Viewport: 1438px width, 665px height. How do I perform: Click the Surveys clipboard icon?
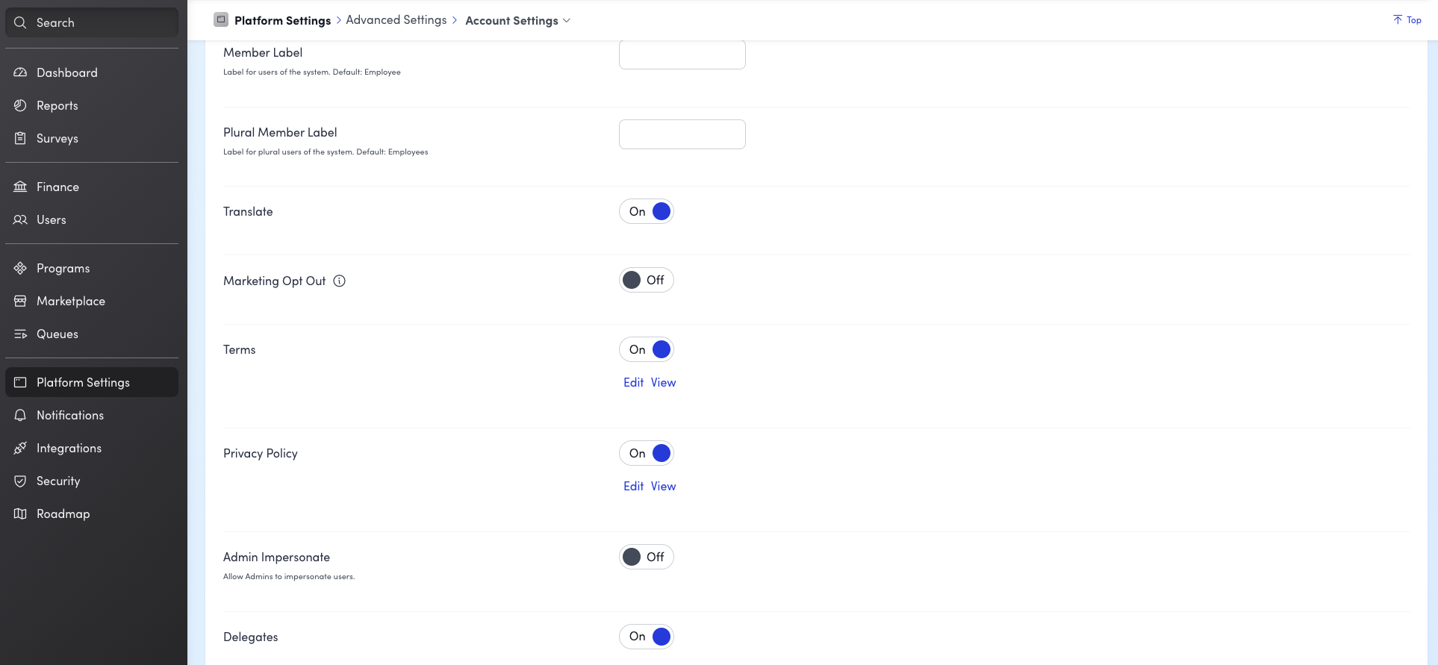point(20,138)
